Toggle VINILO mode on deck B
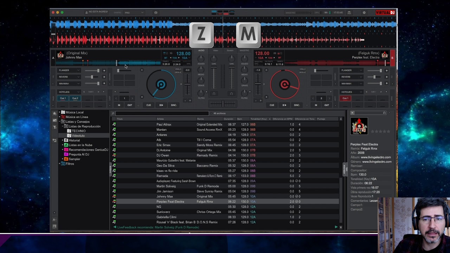The height and width of the screenshot is (253, 450). (302, 69)
